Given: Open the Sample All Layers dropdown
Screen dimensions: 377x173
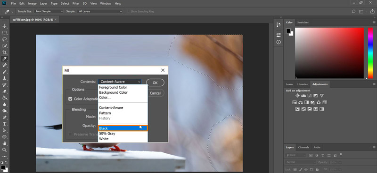Looking at the screenshot, I should pos(100,11).
